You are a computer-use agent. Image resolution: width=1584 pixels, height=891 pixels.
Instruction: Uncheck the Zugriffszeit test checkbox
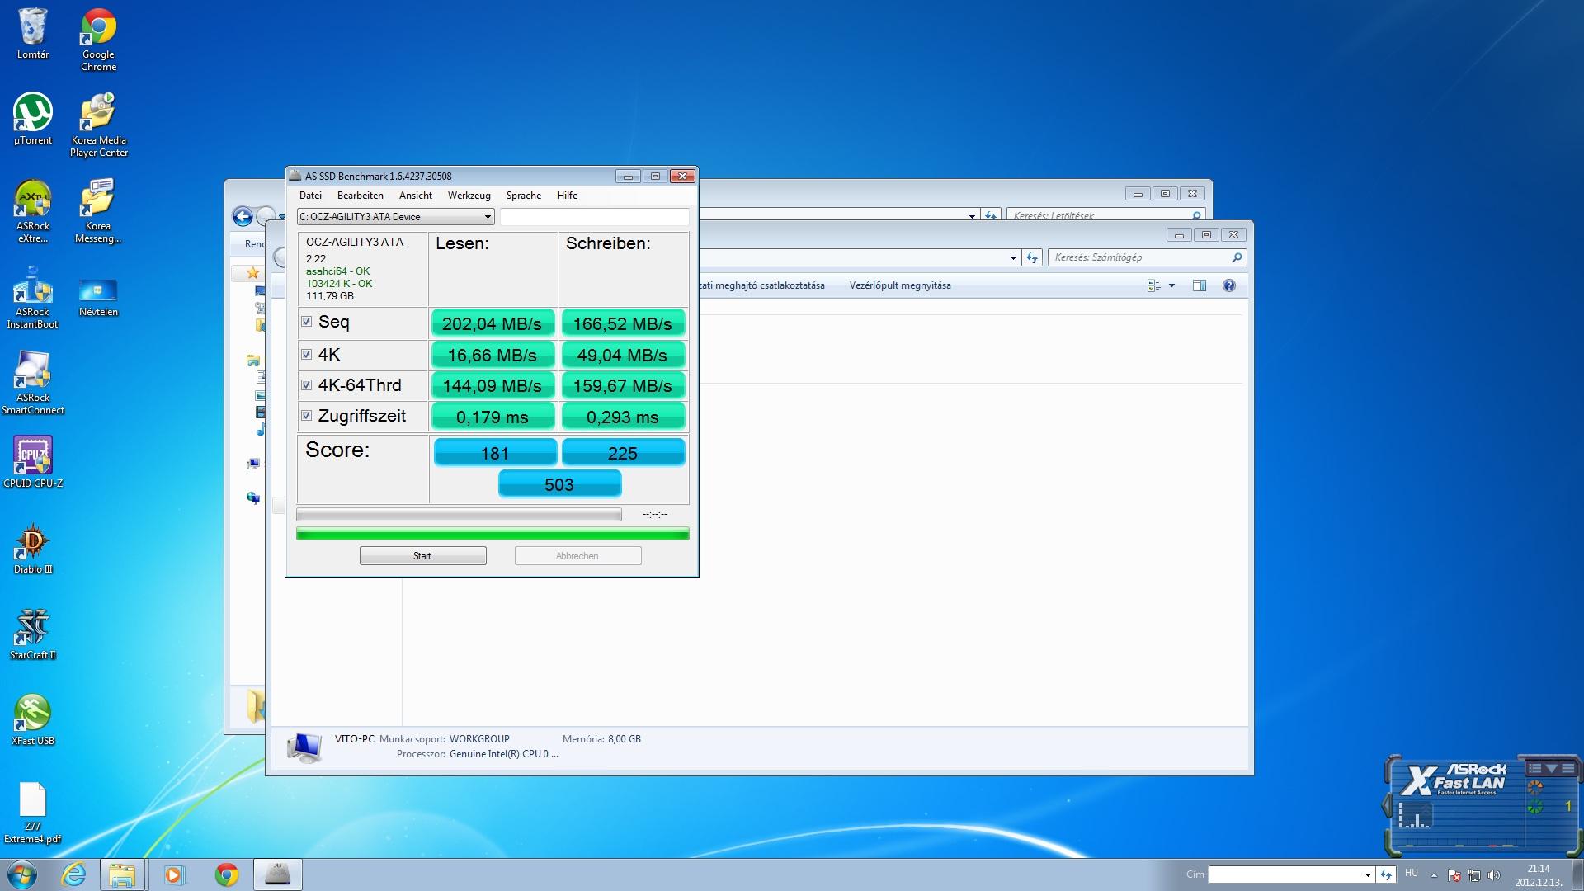pos(306,416)
